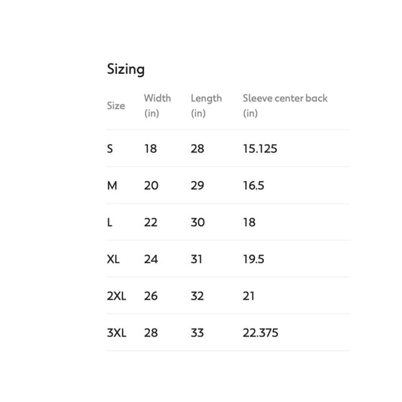Click the width value 22 for L
The image size is (402, 402).
[x=151, y=222]
